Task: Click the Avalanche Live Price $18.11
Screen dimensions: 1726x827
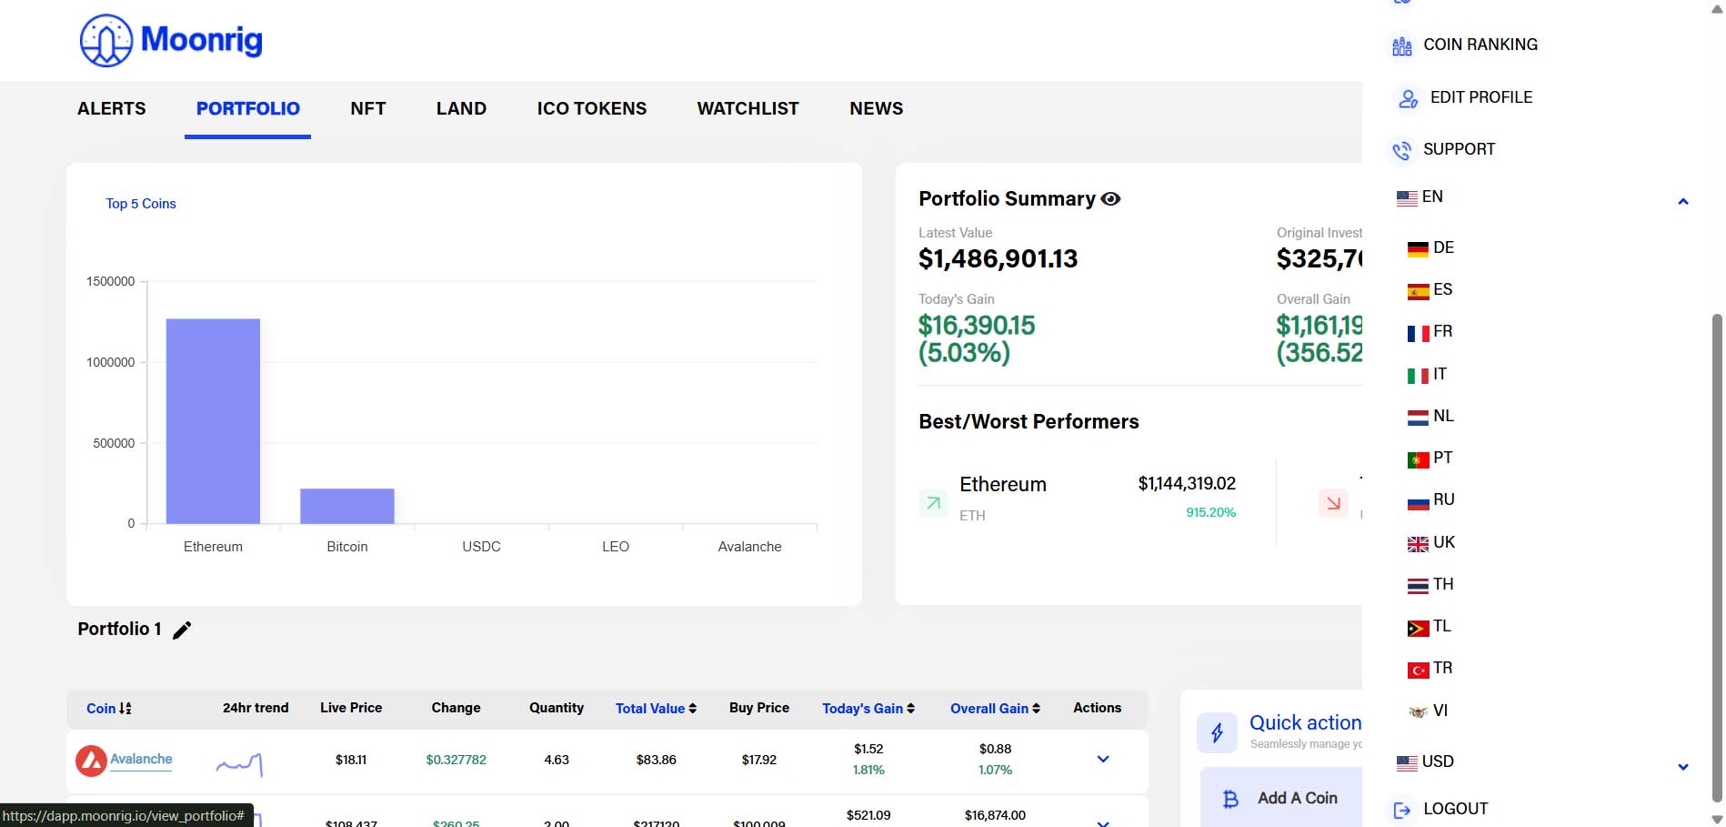Action: point(351,760)
